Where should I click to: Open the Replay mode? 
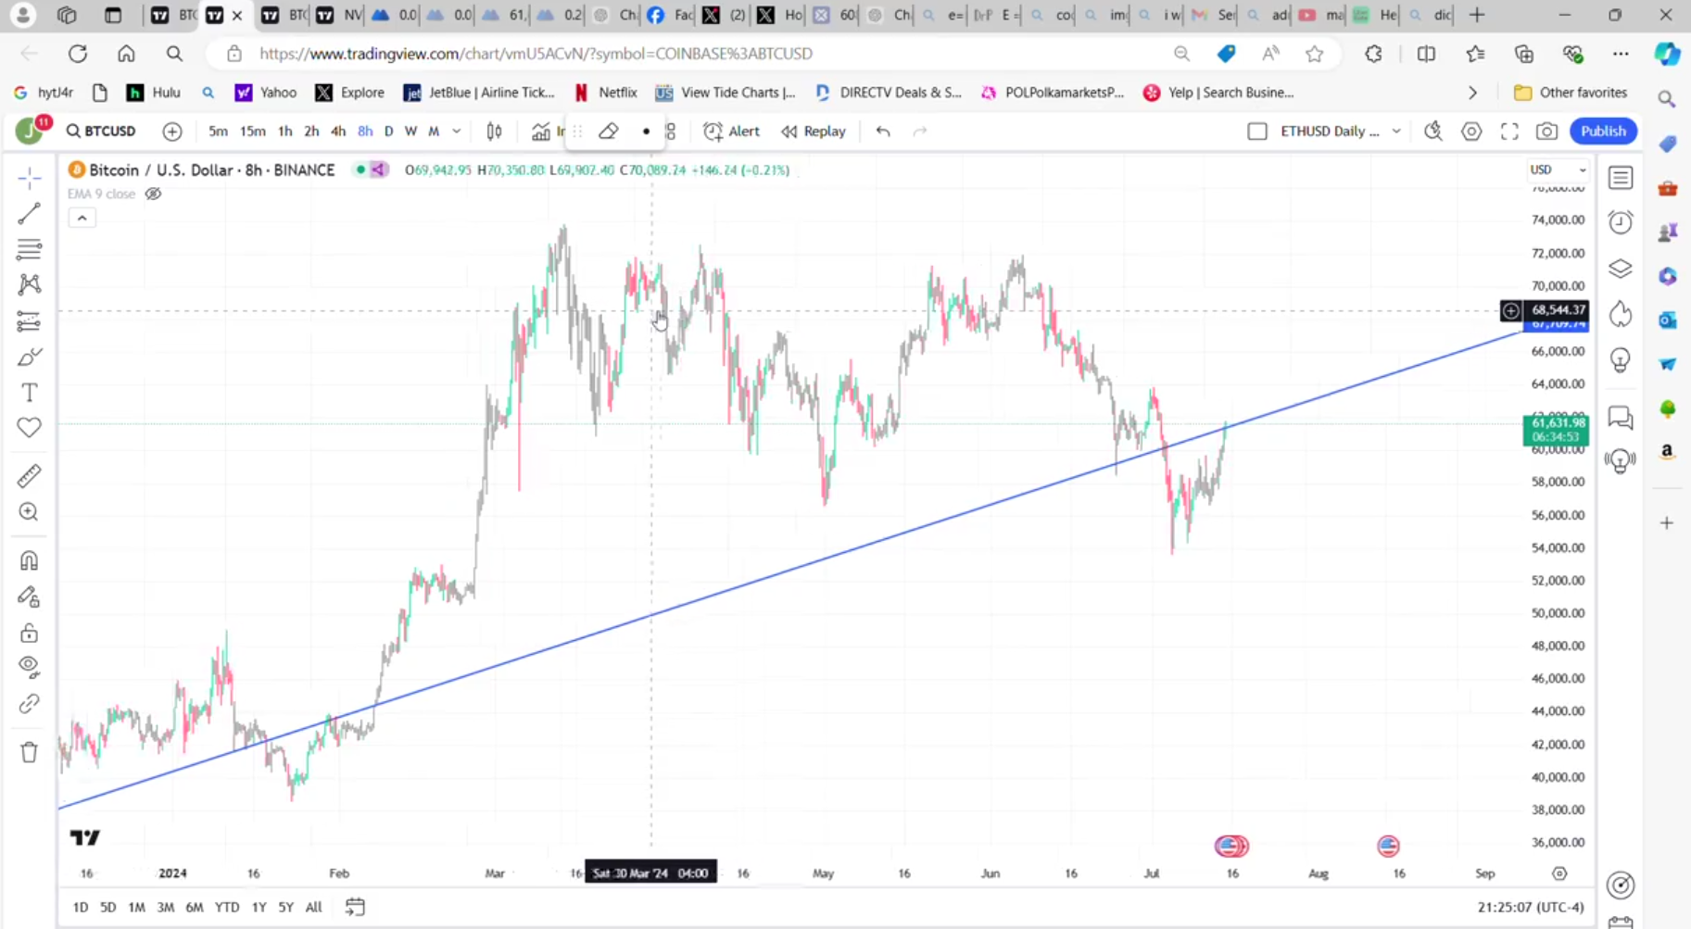tap(814, 132)
